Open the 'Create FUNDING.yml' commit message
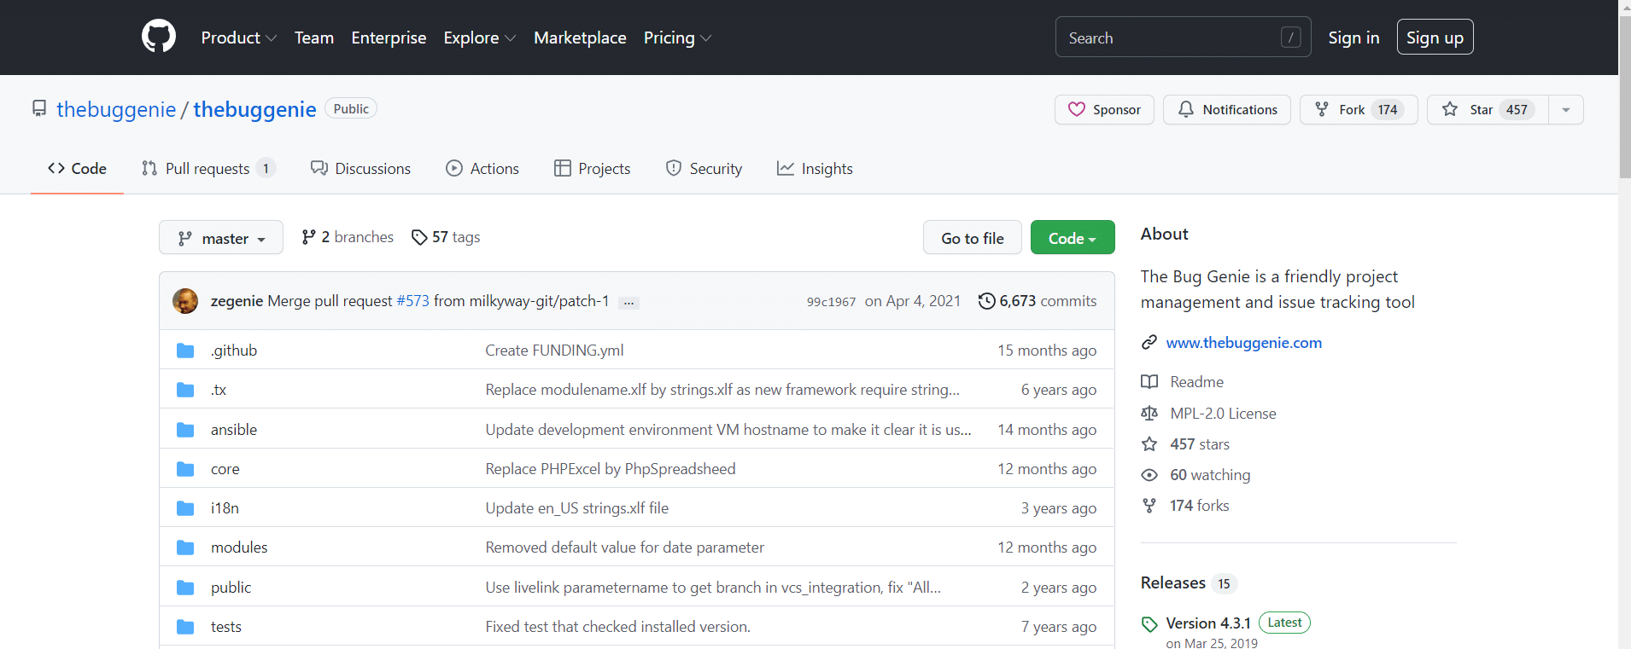 tap(555, 351)
